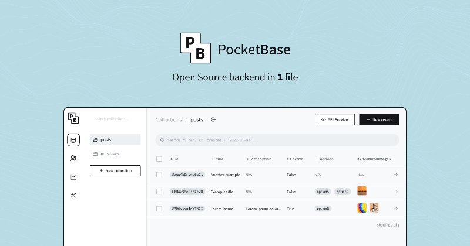The width and height of the screenshot is (470, 246).
Task: Open the Users icon in sidebar
Action: [x=73, y=158]
